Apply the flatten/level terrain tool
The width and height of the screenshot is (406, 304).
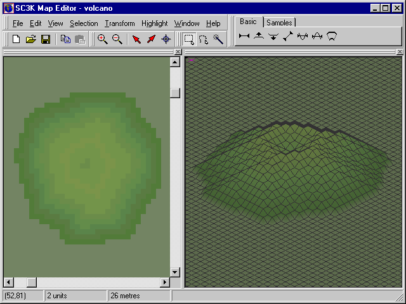244,36
